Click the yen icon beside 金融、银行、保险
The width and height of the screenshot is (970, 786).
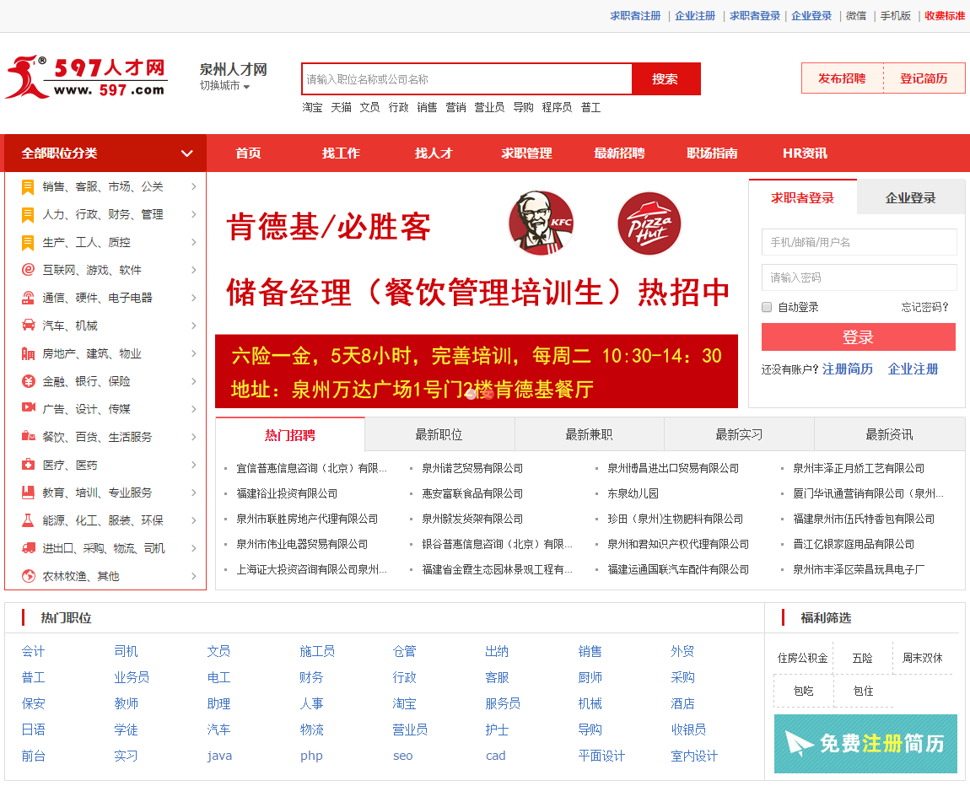tap(29, 381)
